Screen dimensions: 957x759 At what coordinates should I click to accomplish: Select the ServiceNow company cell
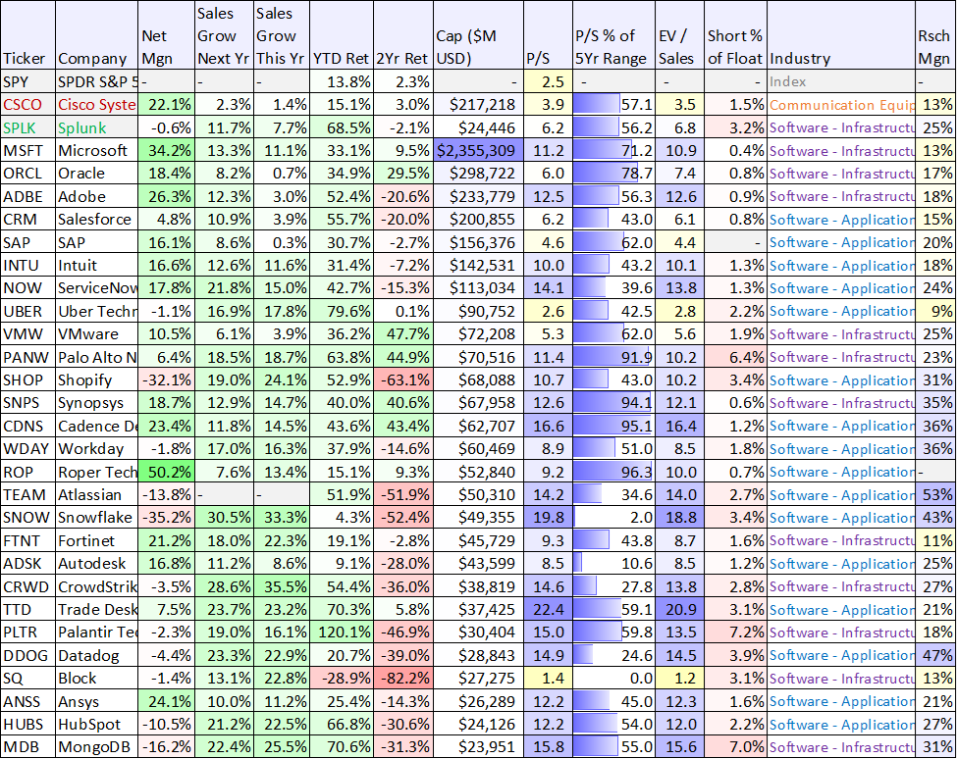[x=96, y=287]
